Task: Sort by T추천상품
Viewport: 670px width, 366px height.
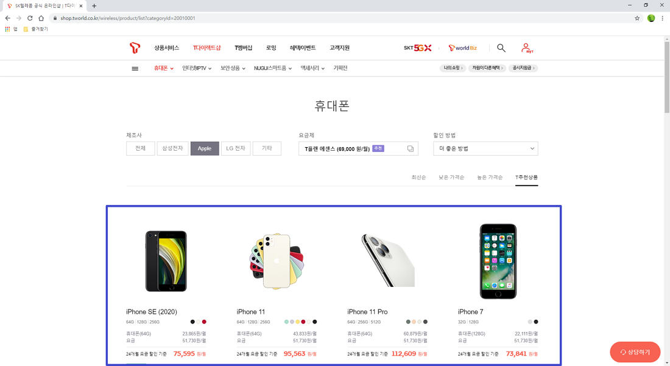Action: 526,178
